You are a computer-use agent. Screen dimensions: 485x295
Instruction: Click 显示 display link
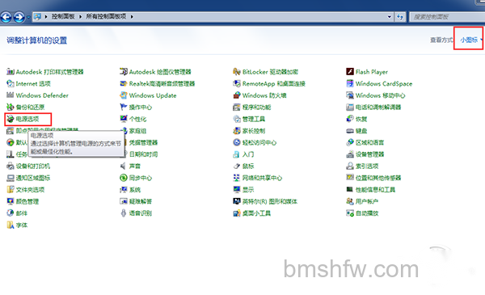click(x=248, y=190)
